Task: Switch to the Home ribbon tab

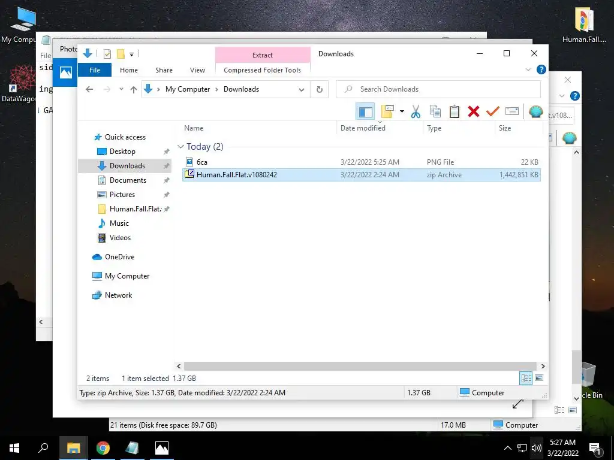Action: [129, 70]
